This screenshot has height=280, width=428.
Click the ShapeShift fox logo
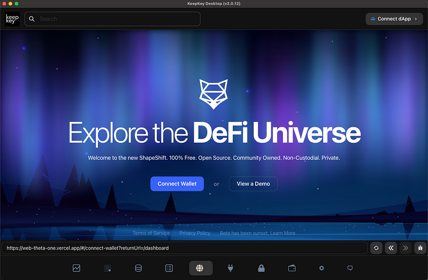pos(213,94)
